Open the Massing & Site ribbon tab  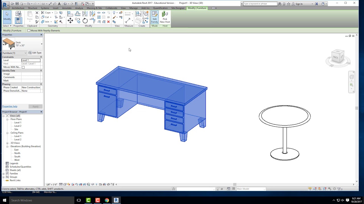pyautogui.click(x=94, y=8)
